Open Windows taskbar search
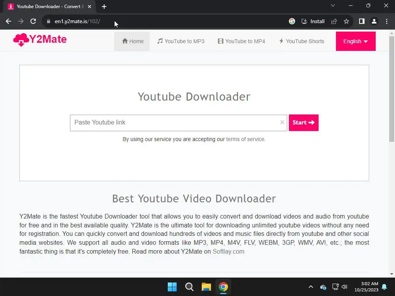395x296 pixels. [189, 287]
